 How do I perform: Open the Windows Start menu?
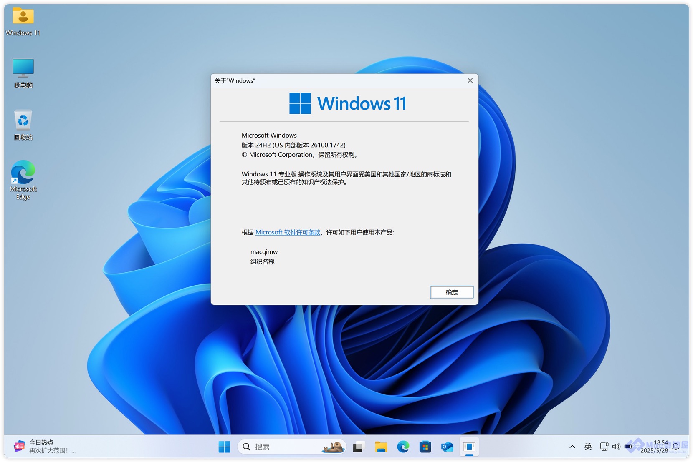pos(224,447)
